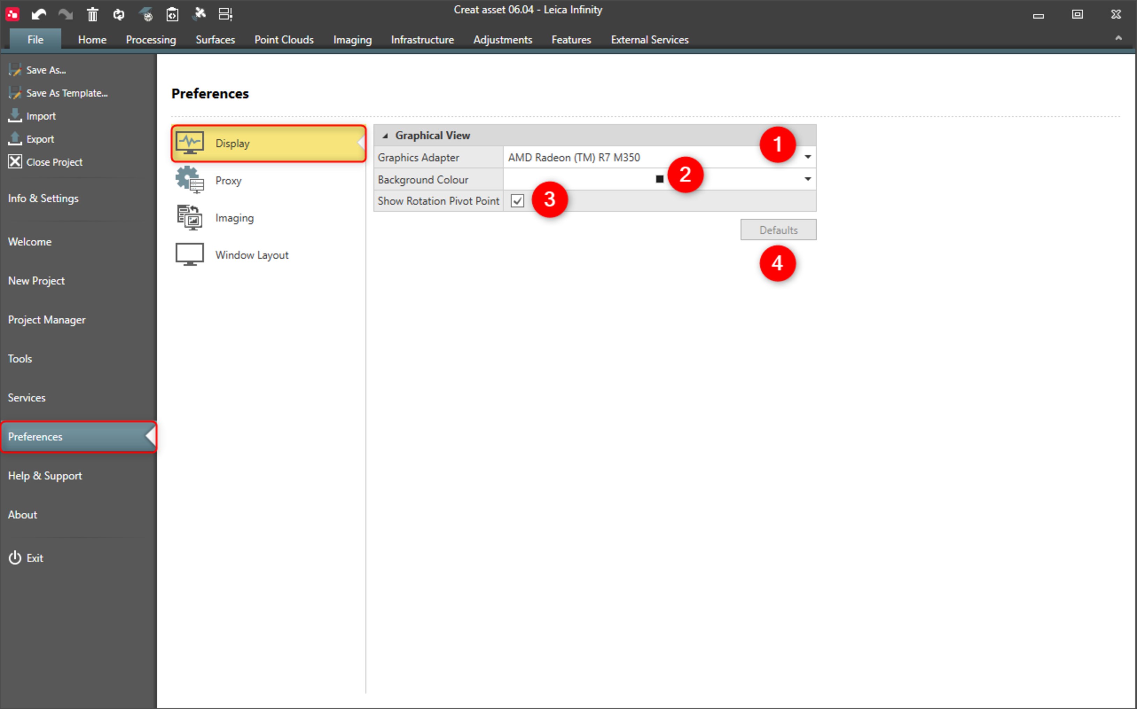Viewport: 1137px width, 709px height.
Task: Maximize the Leica Infinity window
Action: [1077, 14]
